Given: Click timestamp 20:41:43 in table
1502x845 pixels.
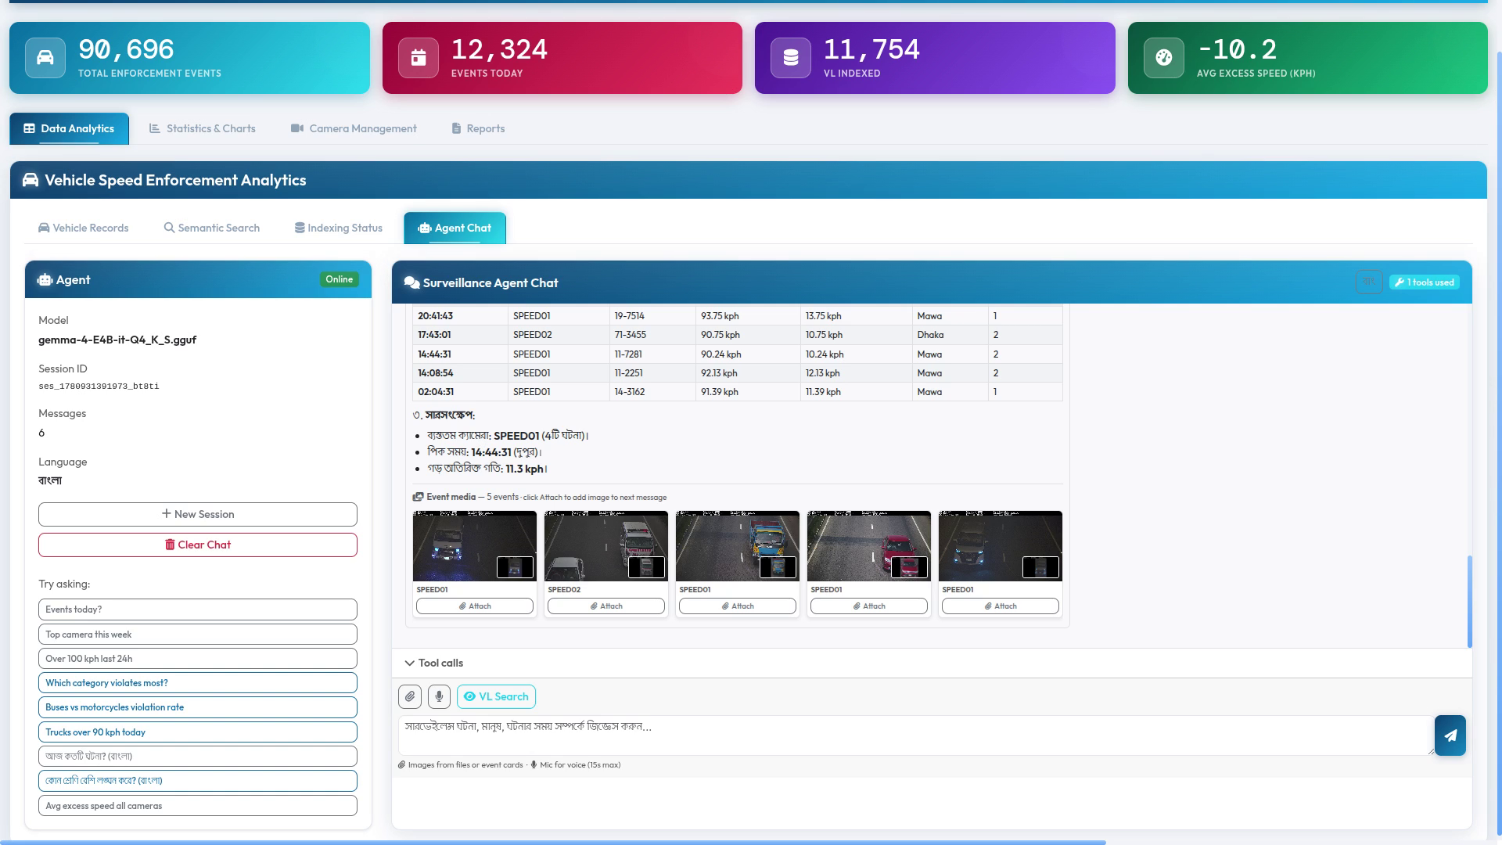Looking at the screenshot, I should coord(435,316).
